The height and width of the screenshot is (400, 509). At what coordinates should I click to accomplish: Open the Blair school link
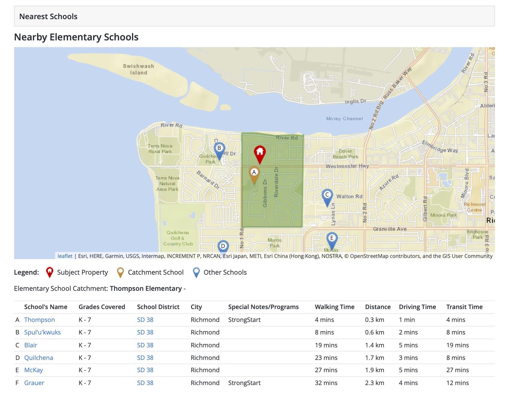[31, 345]
